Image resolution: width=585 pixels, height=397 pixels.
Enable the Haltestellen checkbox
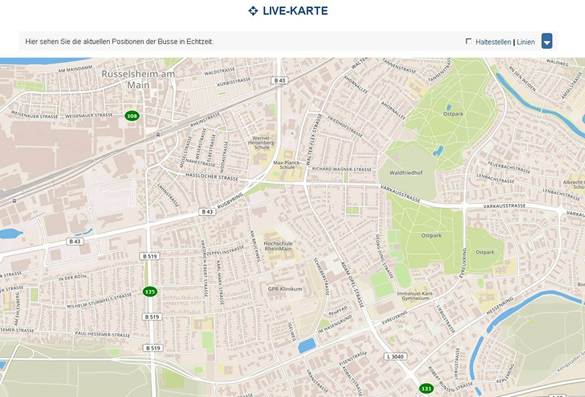pyautogui.click(x=469, y=42)
